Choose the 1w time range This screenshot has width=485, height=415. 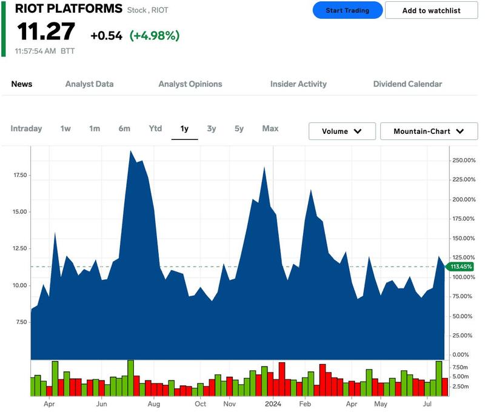65,128
